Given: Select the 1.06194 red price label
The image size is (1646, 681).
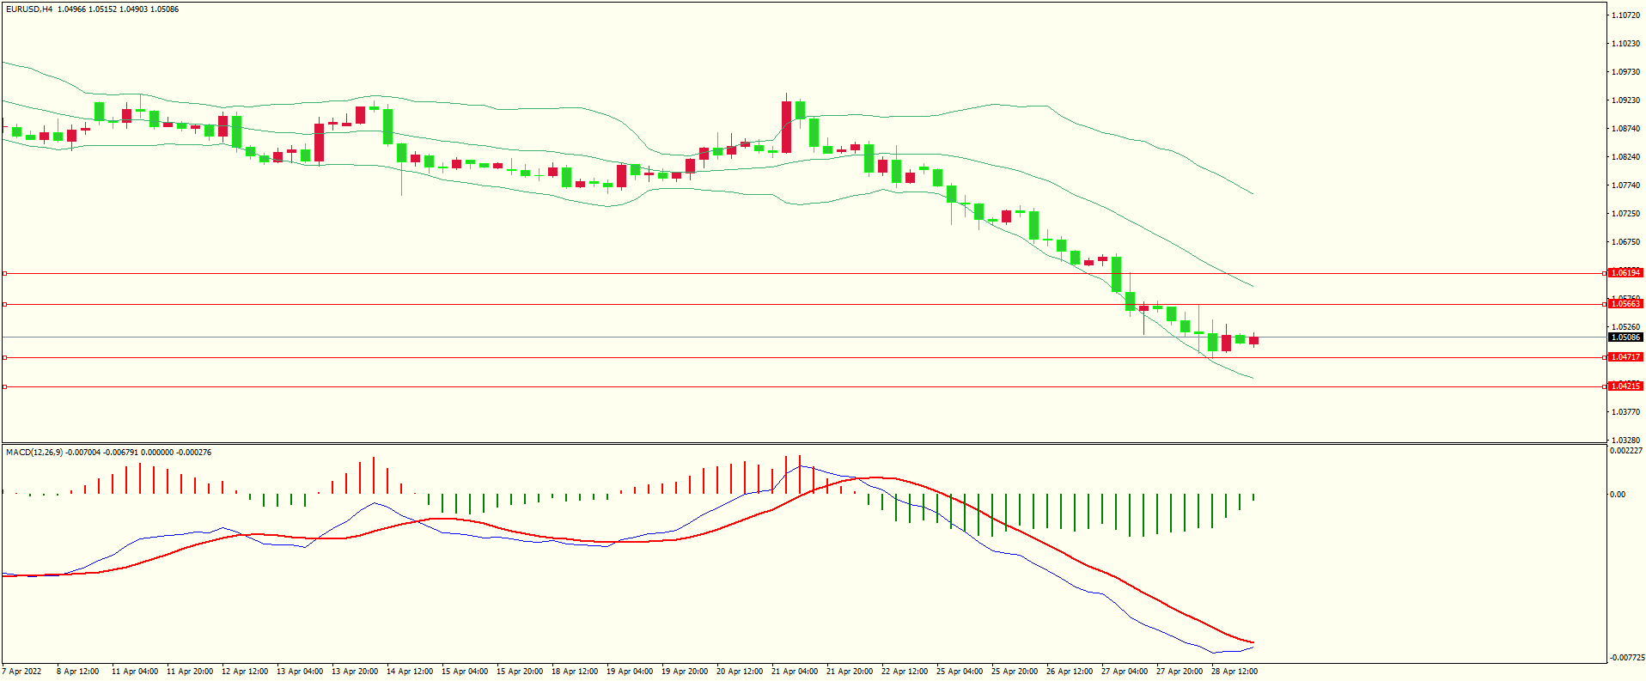Looking at the screenshot, I should coord(1625,273).
